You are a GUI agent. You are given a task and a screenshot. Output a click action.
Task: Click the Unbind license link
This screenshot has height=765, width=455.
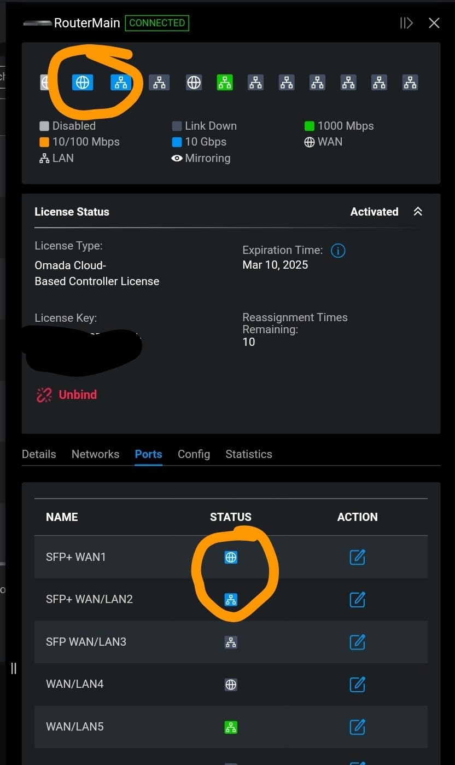tap(78, 395)
